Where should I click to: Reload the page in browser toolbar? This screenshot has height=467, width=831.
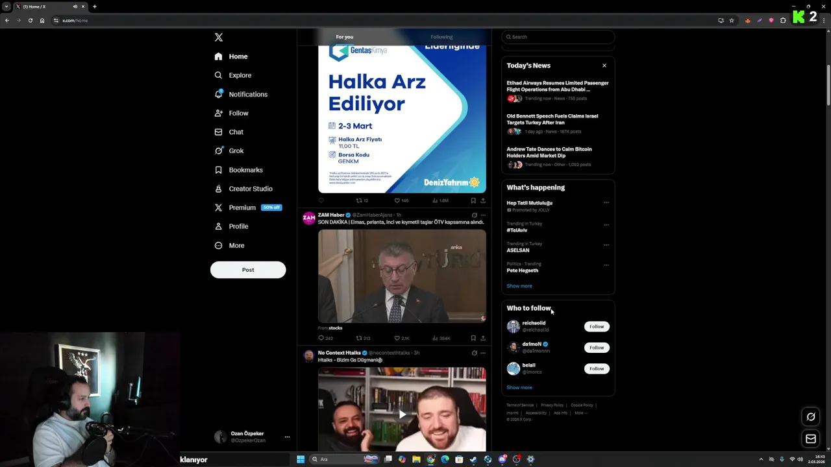pos(30,20)
